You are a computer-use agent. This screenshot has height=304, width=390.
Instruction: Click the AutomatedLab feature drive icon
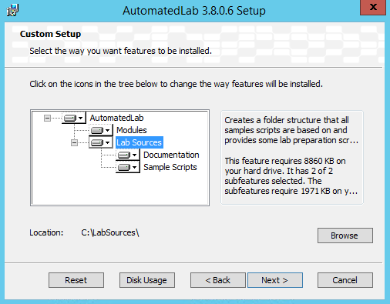click(x=70, y=118)
